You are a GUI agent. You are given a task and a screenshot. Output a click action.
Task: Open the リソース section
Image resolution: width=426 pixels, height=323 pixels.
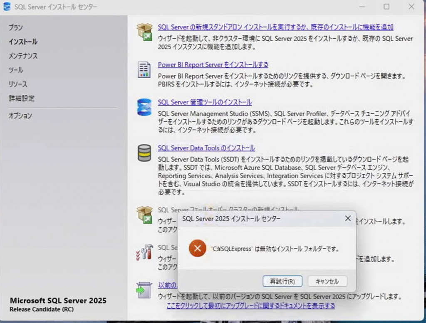coord(18,84)
